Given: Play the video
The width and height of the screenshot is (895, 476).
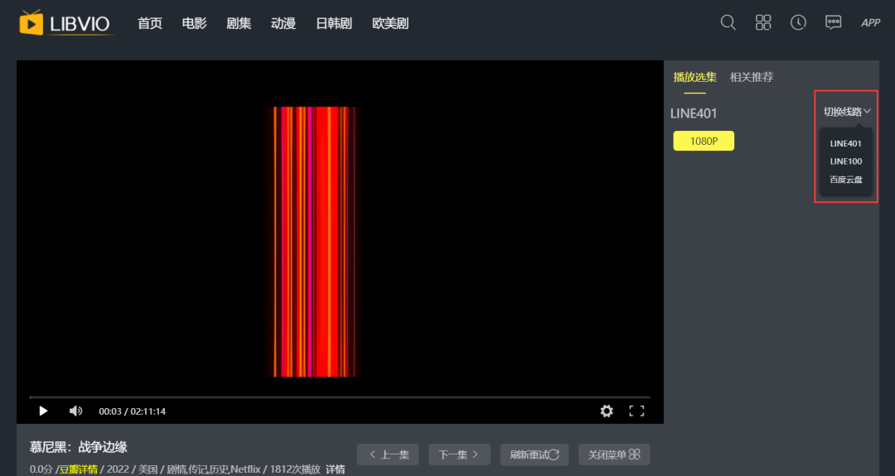Looking at the screenshot, I should 43,411.
